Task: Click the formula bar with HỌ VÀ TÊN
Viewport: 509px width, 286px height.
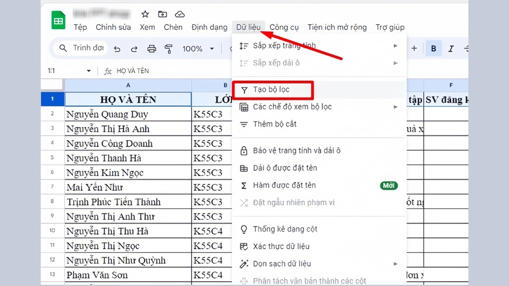Action: (132, 71)
